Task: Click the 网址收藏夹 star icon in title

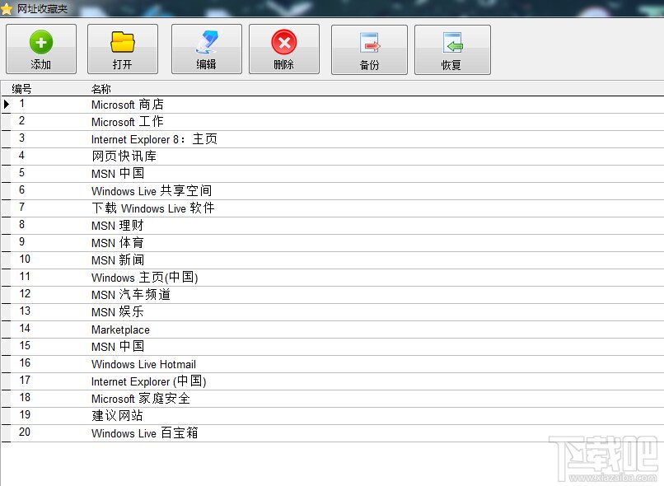Action: (x=7, y=8)
